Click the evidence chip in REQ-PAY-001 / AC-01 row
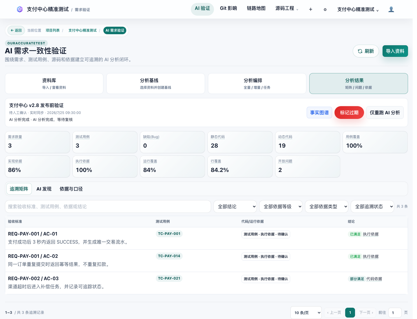This screenshot has height=319, width=417. pyautogui.click(x=266, y=234)
